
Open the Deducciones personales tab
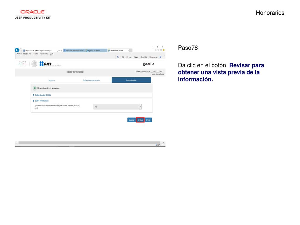pyautogui.click(x=91, y=80)
